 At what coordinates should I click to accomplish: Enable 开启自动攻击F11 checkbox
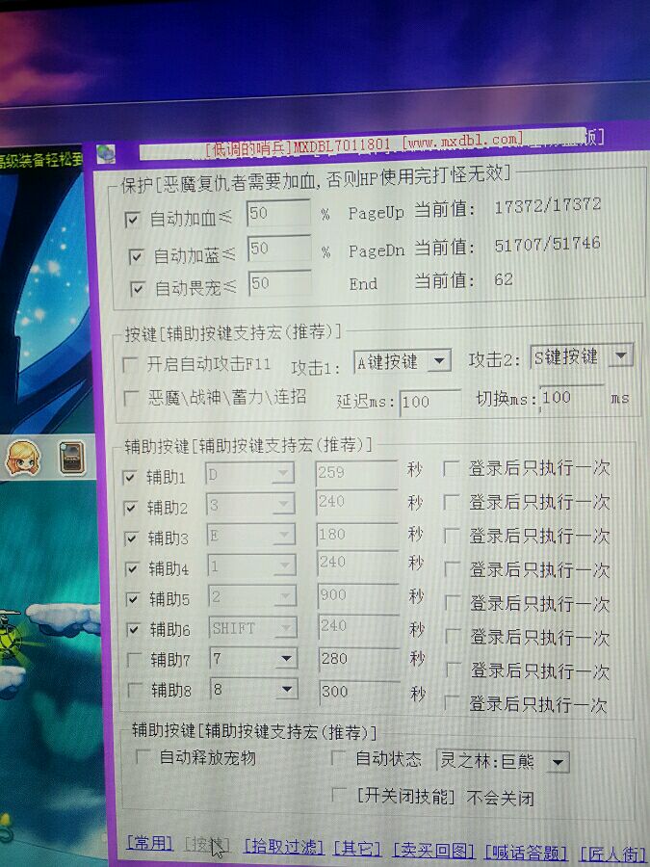click(130, 364)
